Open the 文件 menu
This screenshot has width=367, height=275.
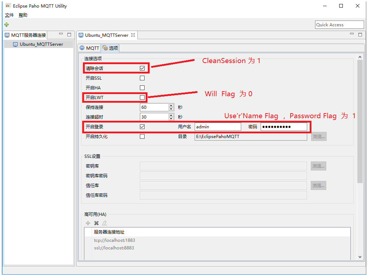[9, 15]
